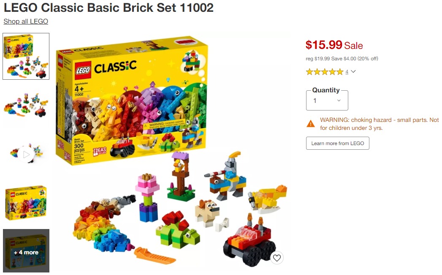Click the red monster truck model in image
Viewport: 442px width, 275px height.
coord(249,242)
